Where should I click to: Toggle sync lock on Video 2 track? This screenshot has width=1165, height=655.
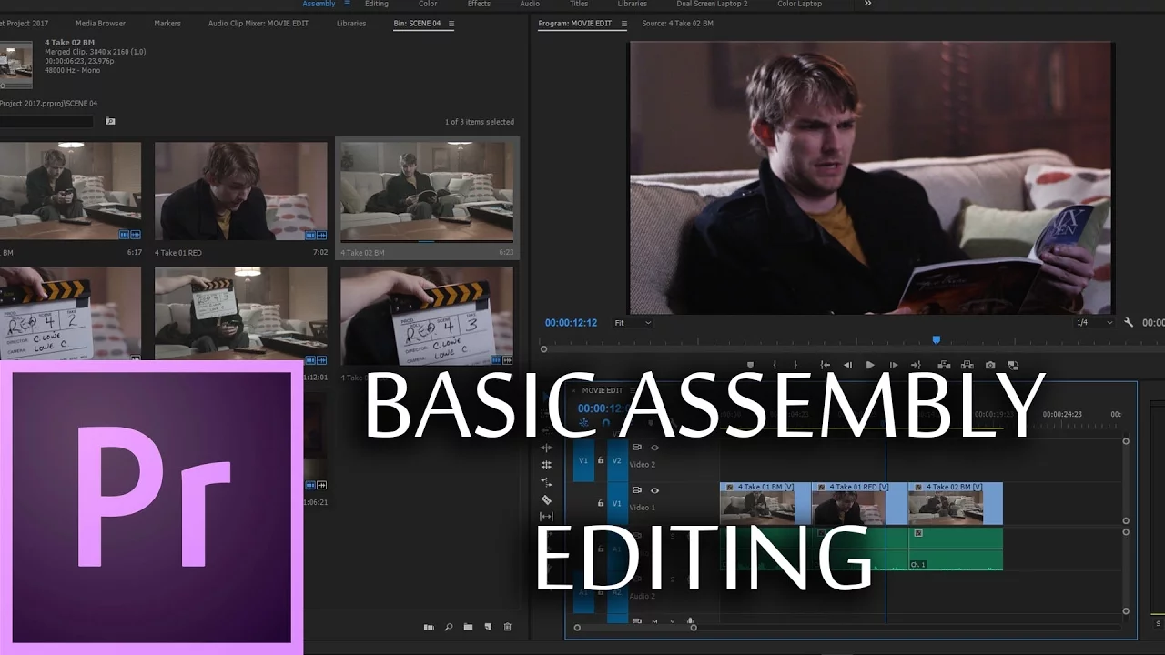(x=637, y=448)
